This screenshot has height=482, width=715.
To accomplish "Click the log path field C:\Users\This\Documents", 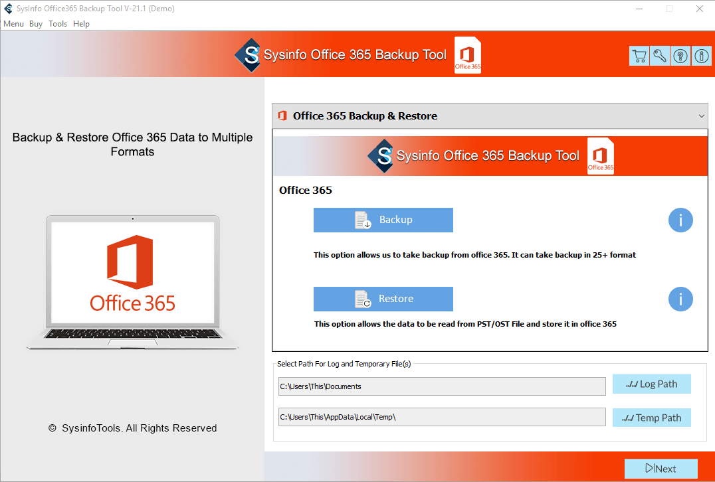I will [x=442, y=386].
